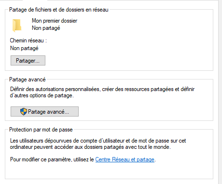Click the Partage avancé group heading
This screenshot has height=184, width=222.
click(x=28, y=79)
